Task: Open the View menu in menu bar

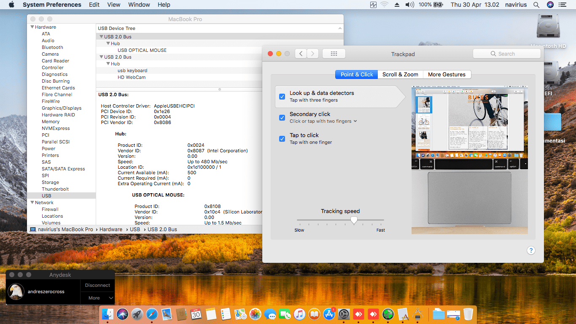Action: pyautogui.click(x=114, y=5)
